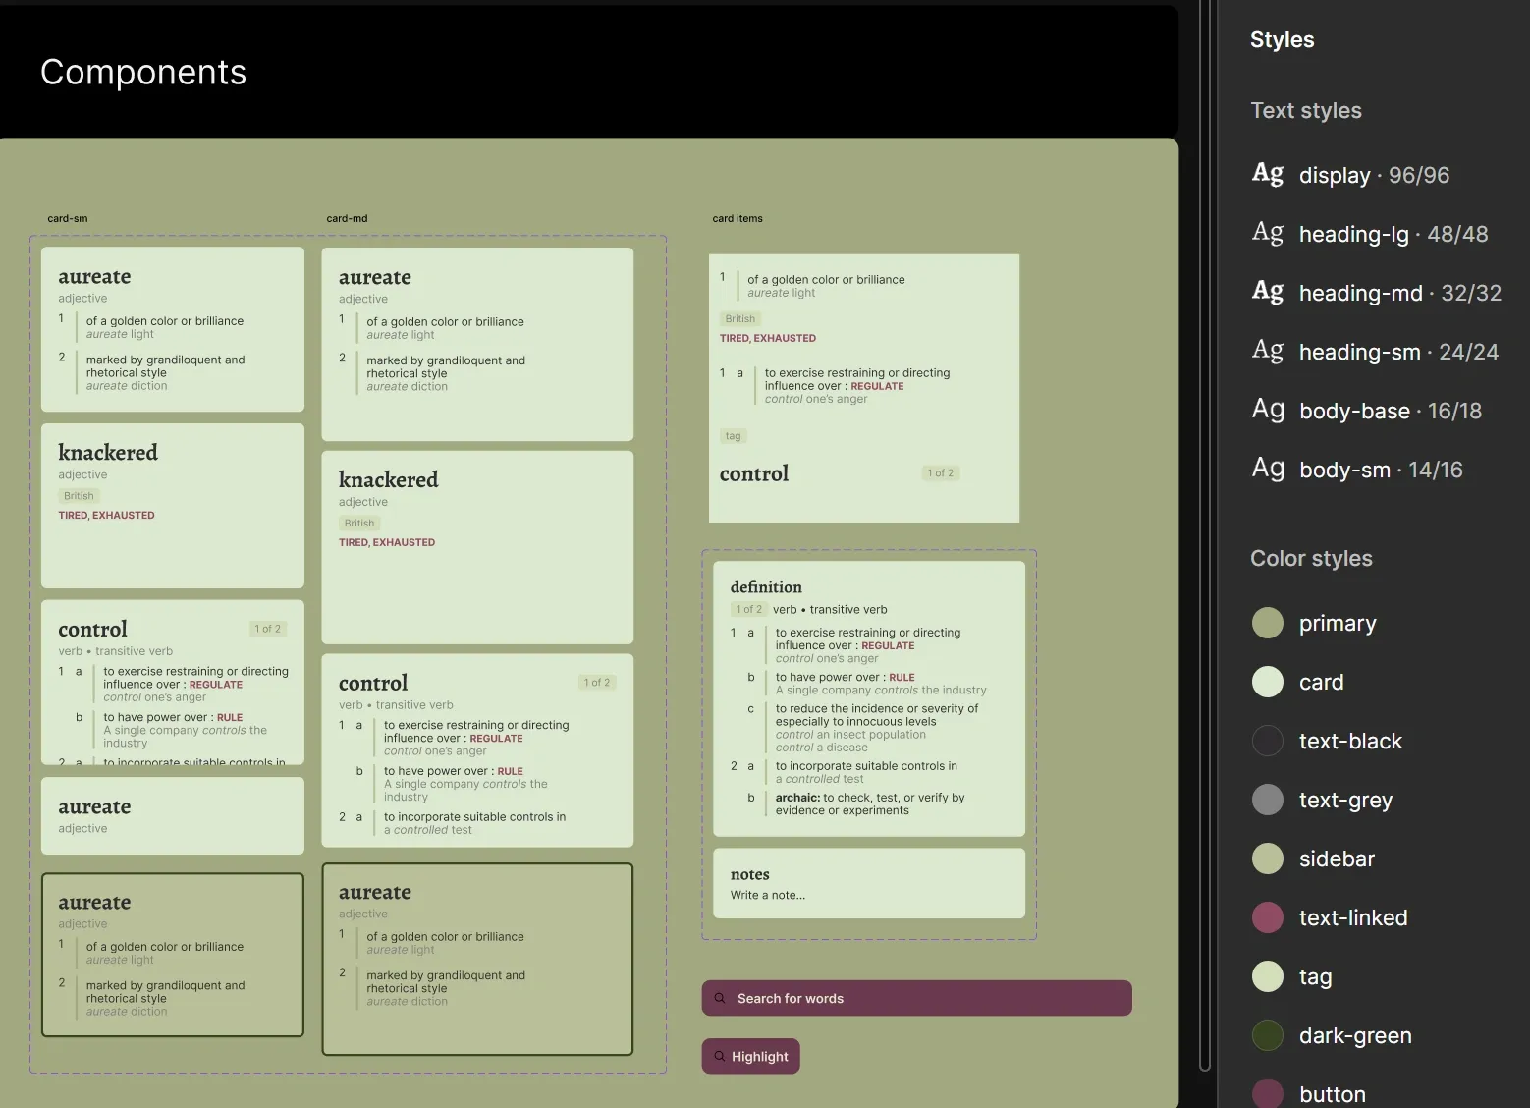Click the 1 of 2 tag on card-sm control
This screenshot has height=1108, width=1530.
(267, 629)
